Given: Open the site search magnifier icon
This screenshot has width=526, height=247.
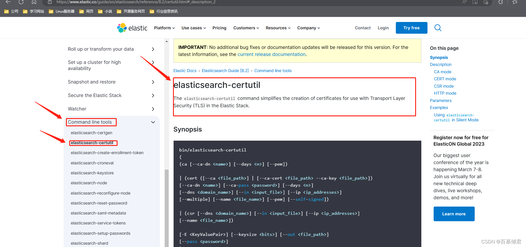Looking at the screenshot, I should tap(438, 28).
